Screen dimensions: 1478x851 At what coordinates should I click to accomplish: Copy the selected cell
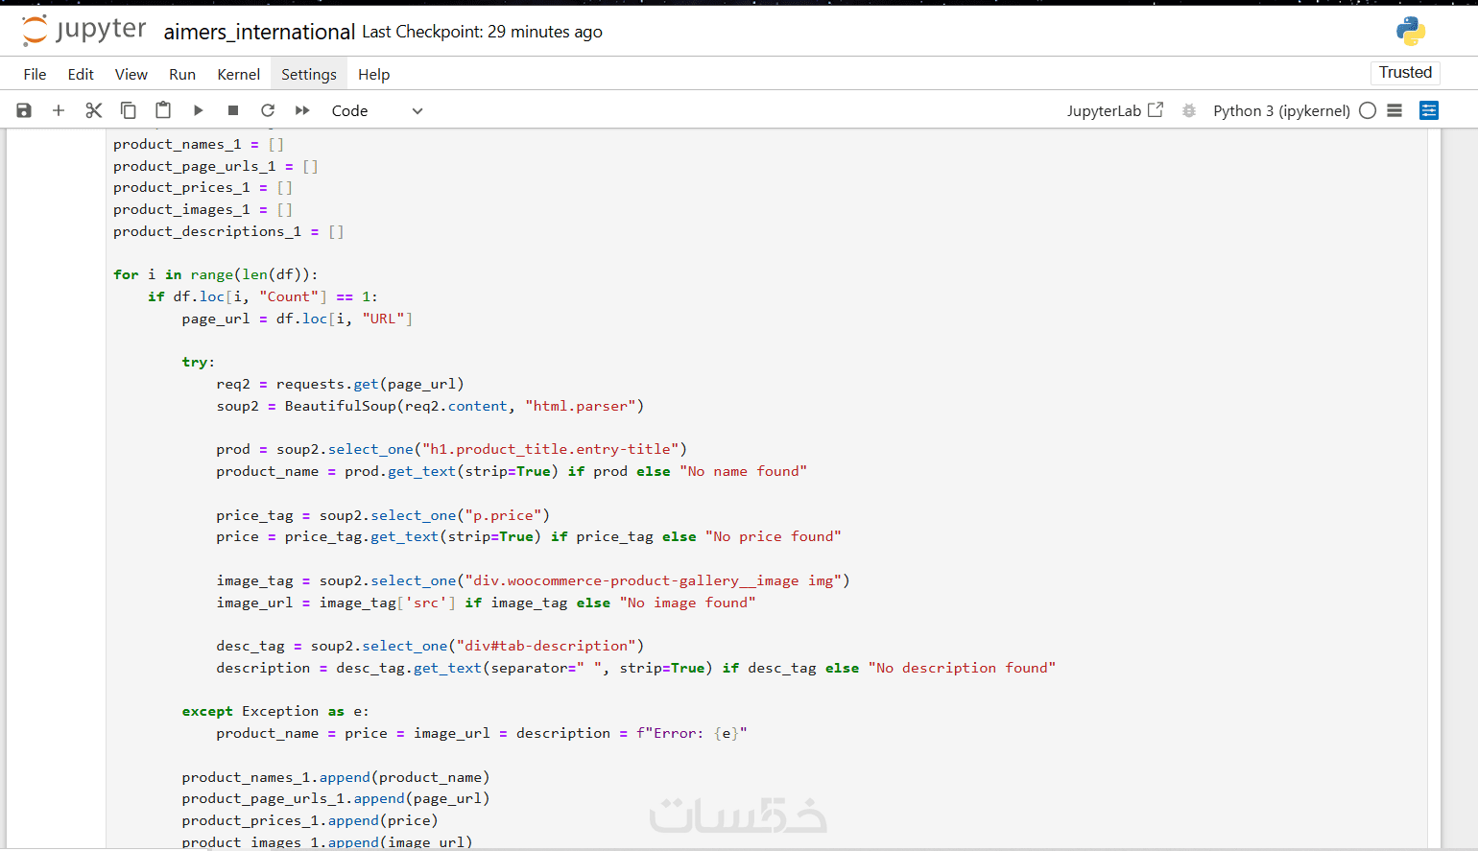point(128,110)
